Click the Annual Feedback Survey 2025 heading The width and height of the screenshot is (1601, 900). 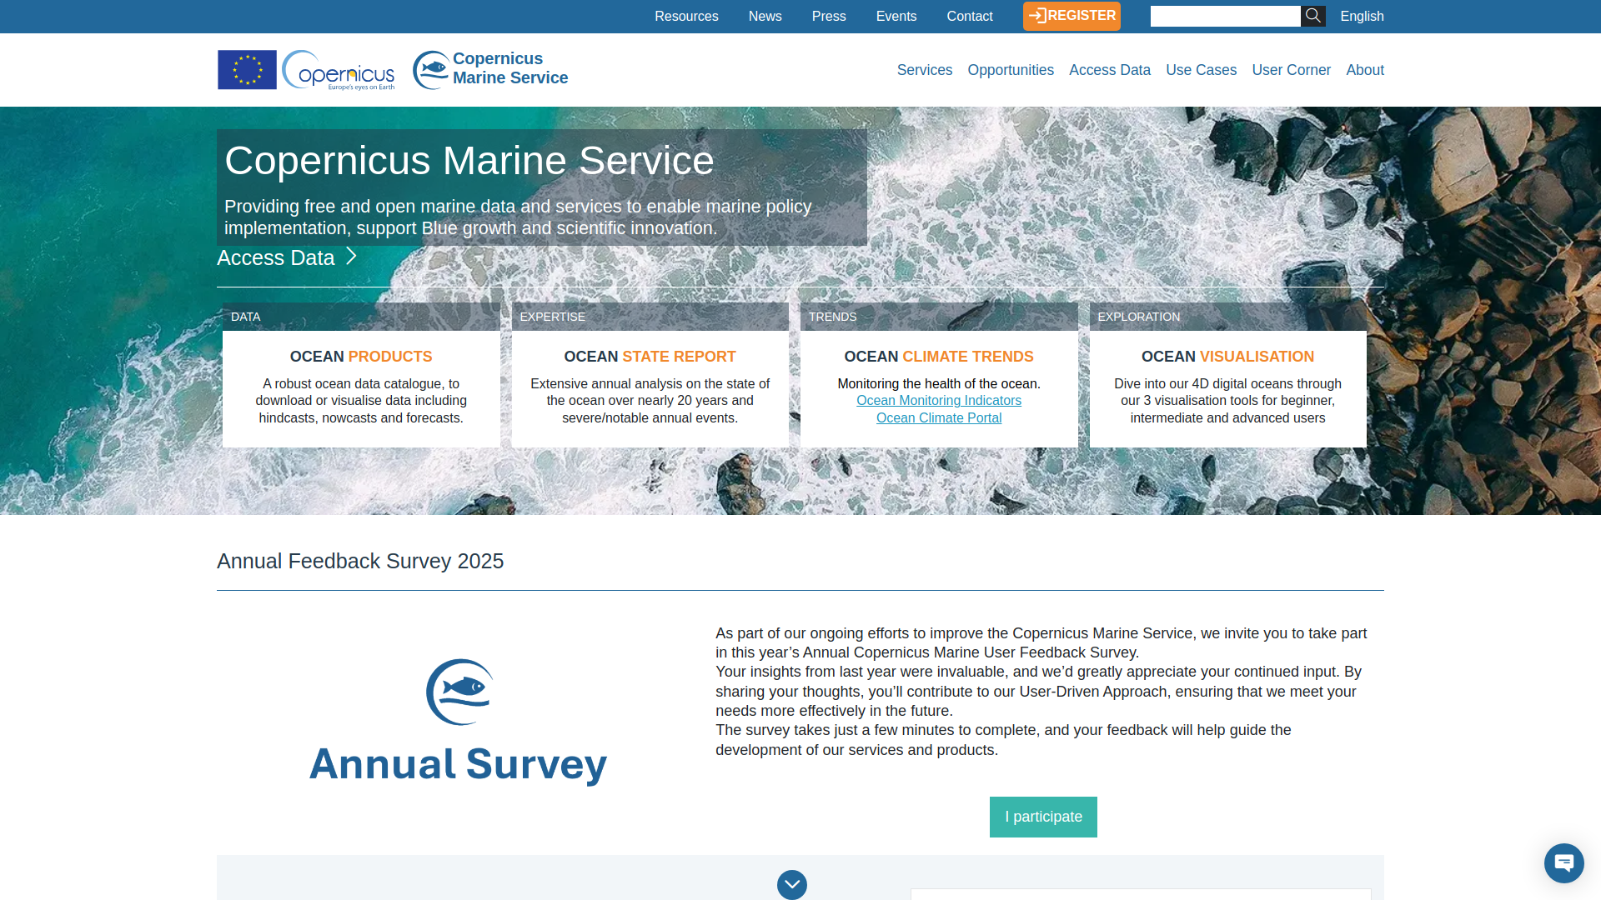[x=360, y=561]
